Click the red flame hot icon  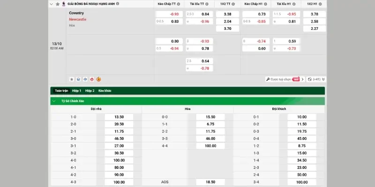[92, 79]
